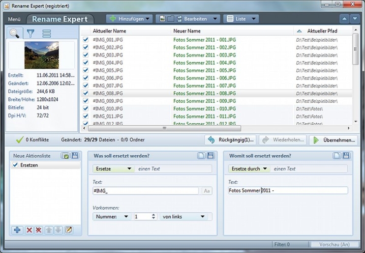Open the 'von links' direction dropdown
This screenshot has width=365, height=253.
coord(183,216)
